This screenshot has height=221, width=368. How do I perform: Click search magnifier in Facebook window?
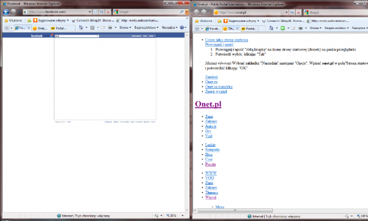(182, 11)
